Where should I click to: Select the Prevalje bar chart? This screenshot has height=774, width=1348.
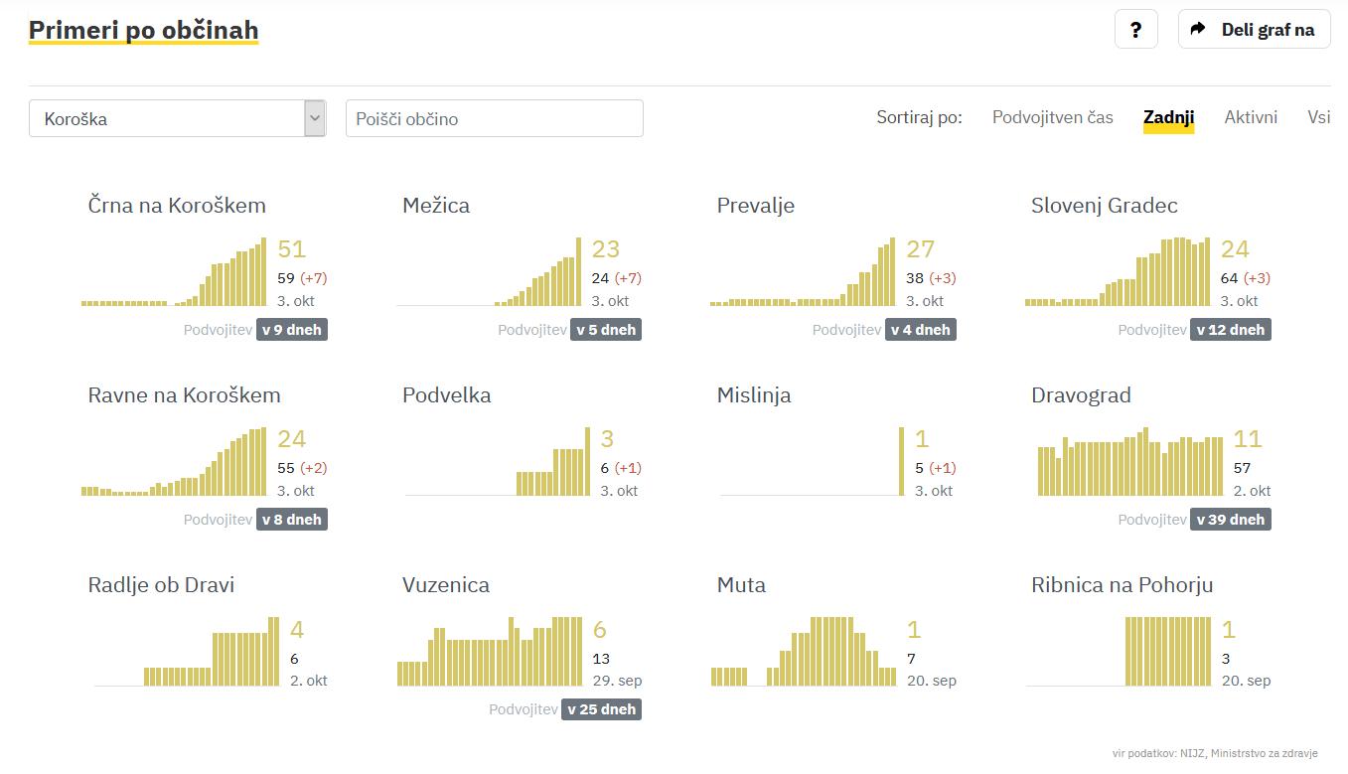point(803,273)
